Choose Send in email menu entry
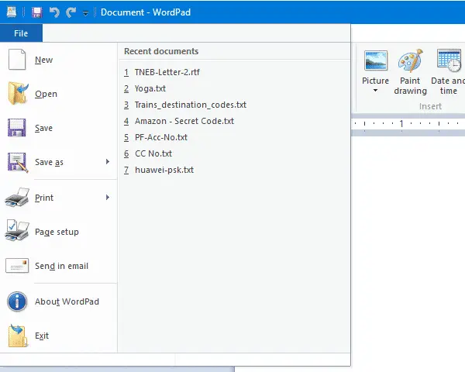 60,266
